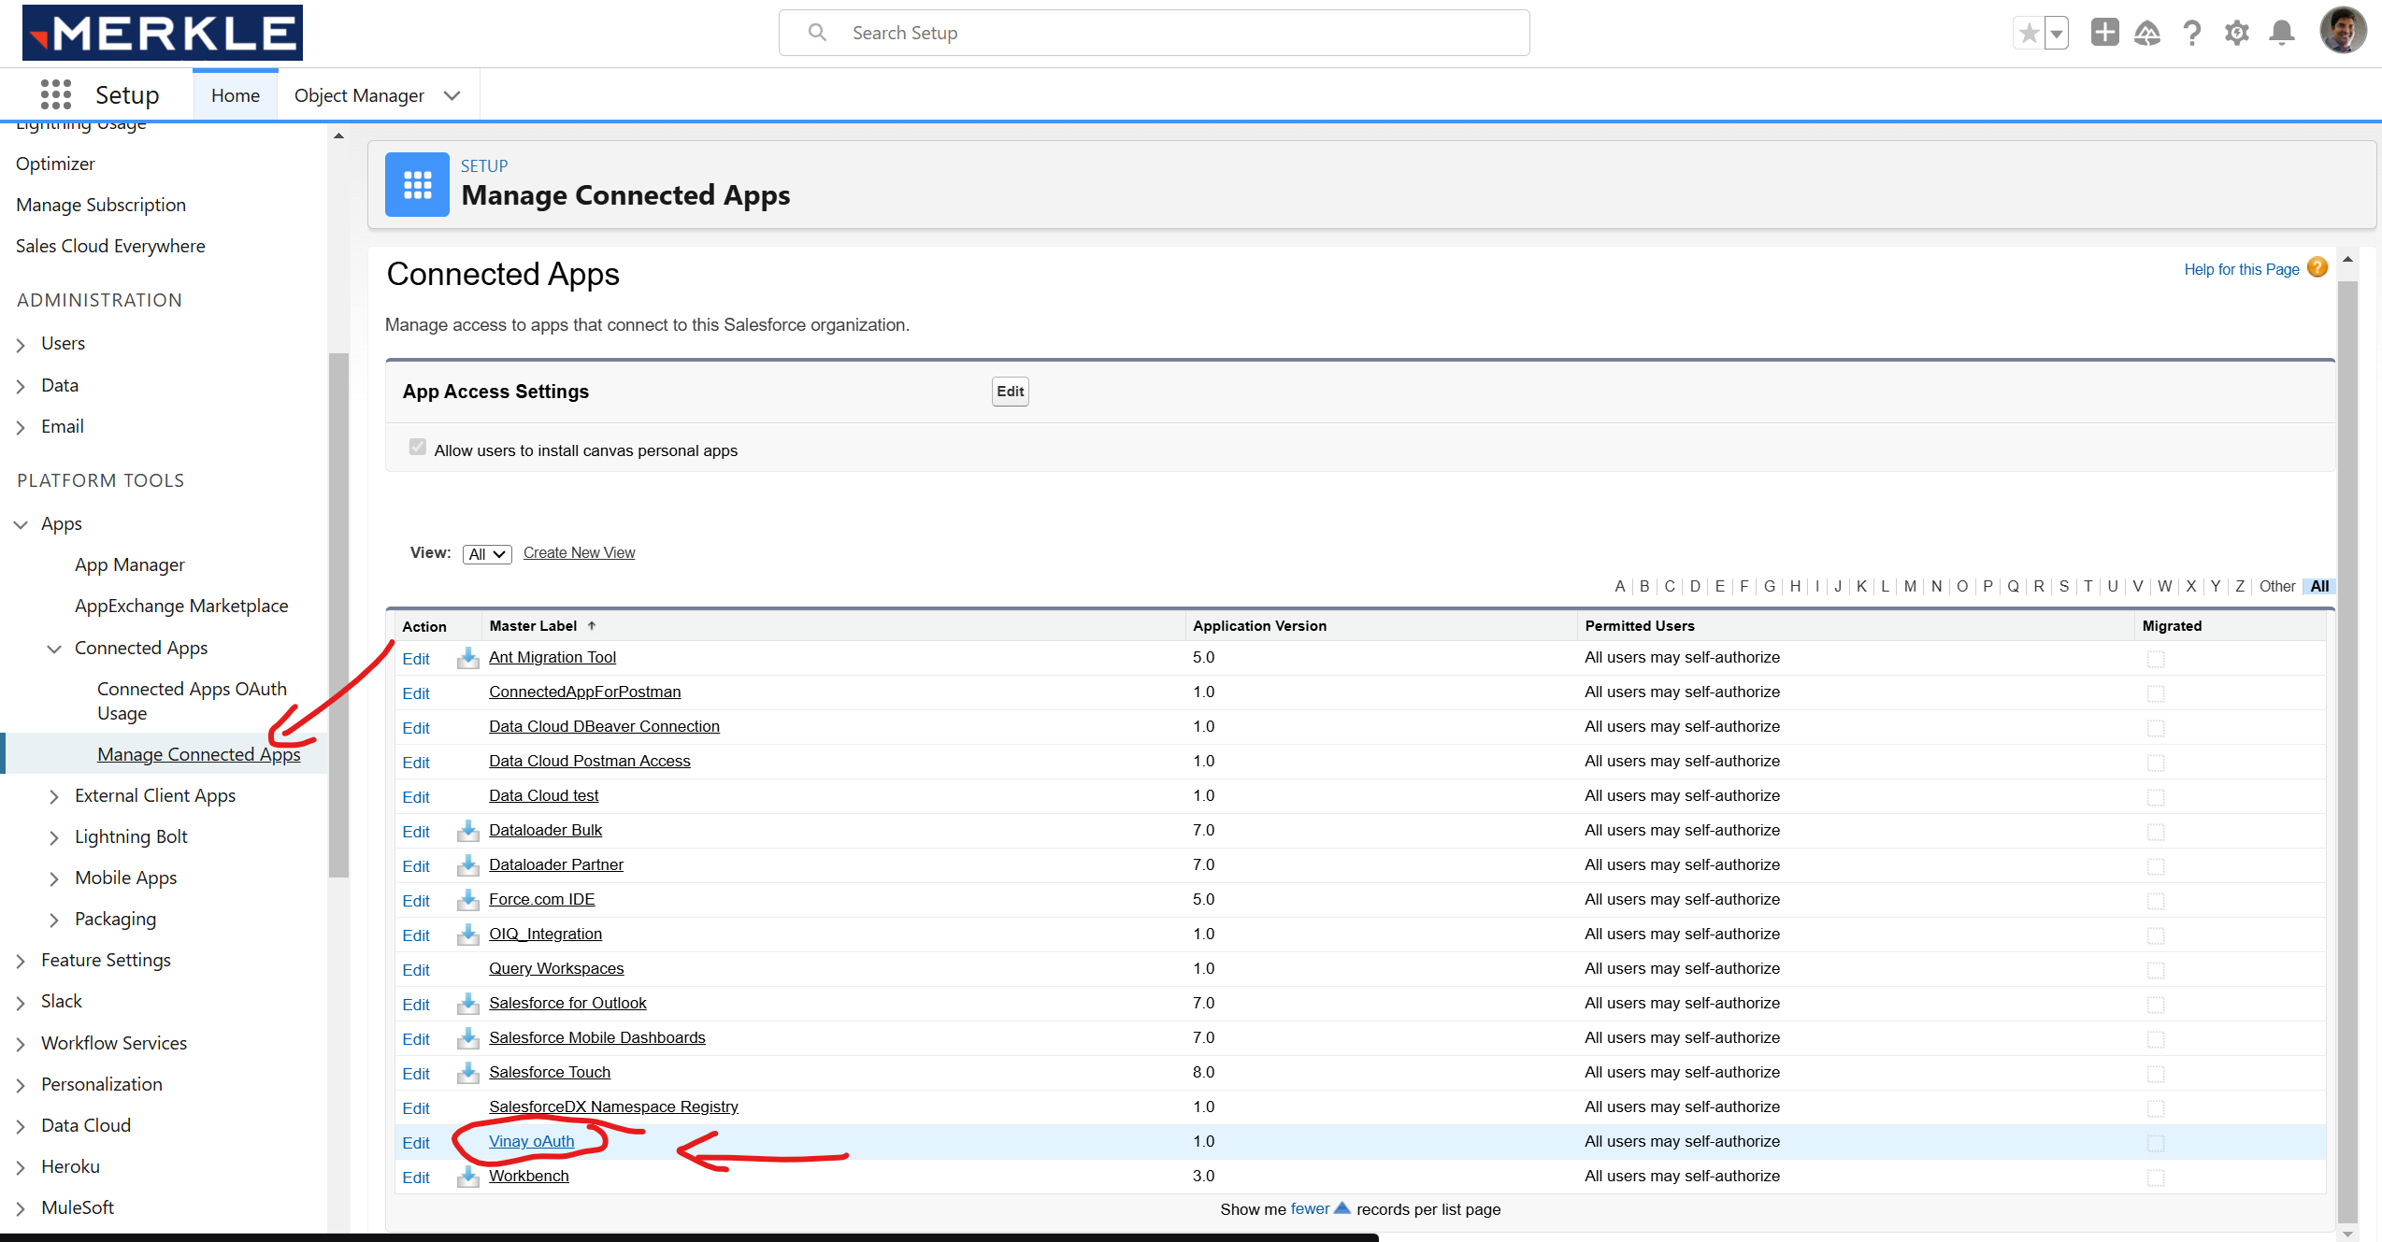The height and width of the screenshot is (1242, 2382).
Task: Click install icon next to OIQ_Integration
Action: coord(468,935)
